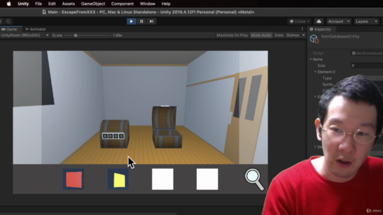Click the opened treasure chest
The image size is (383, 215).
[167, 127]
